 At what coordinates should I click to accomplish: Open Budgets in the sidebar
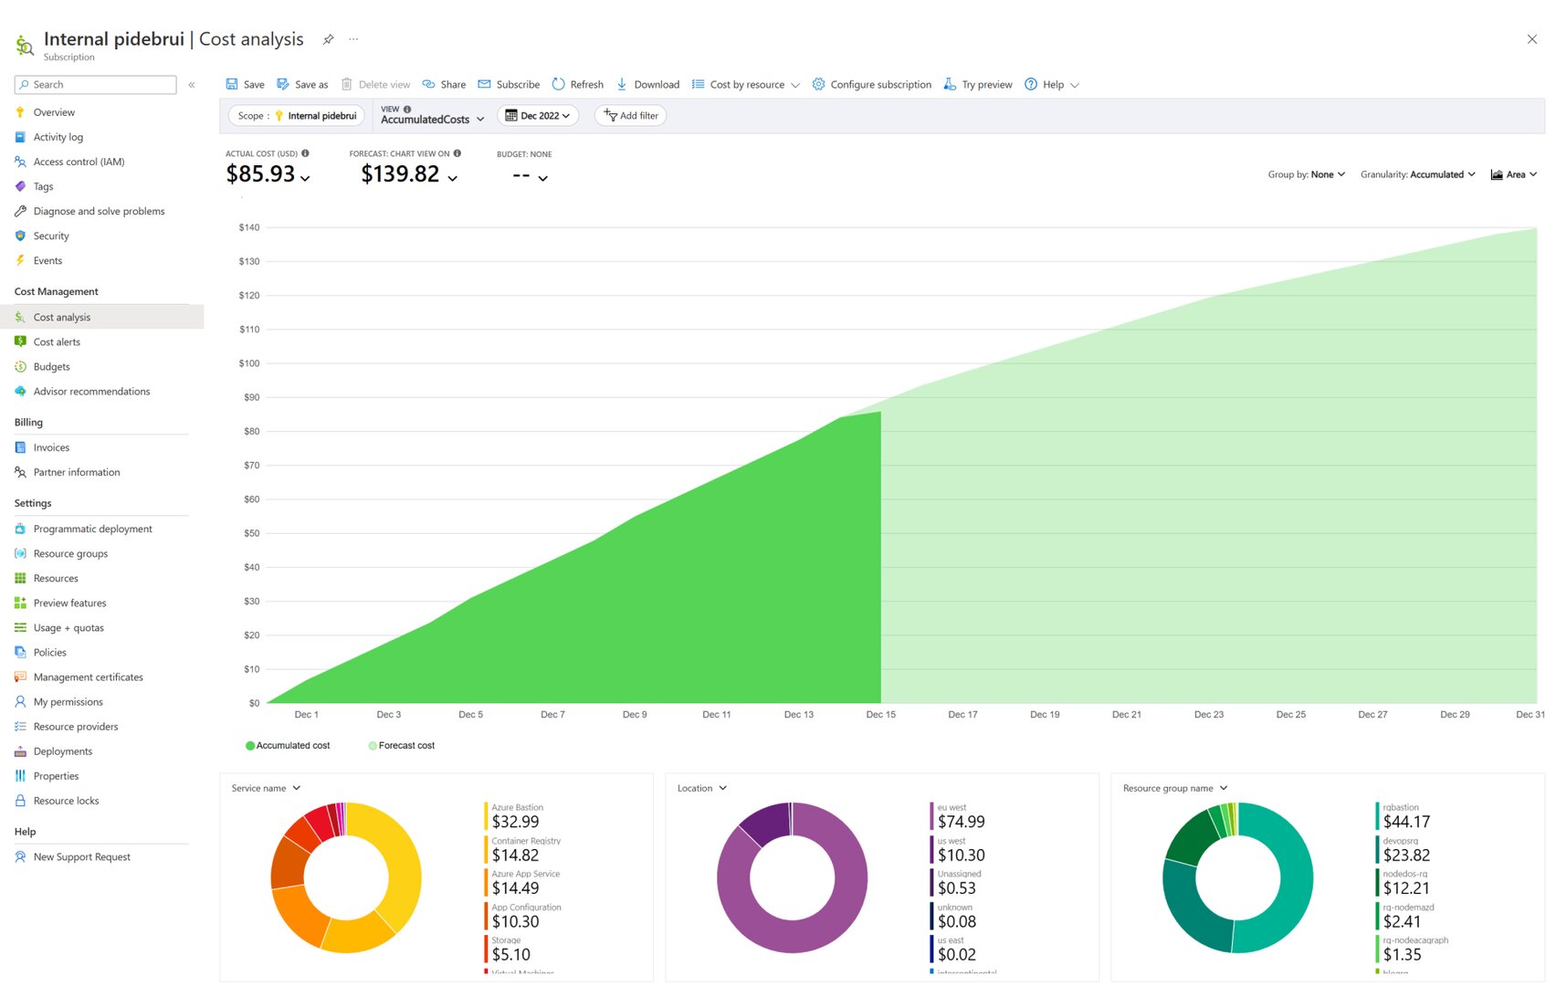[x=52, y=367]
